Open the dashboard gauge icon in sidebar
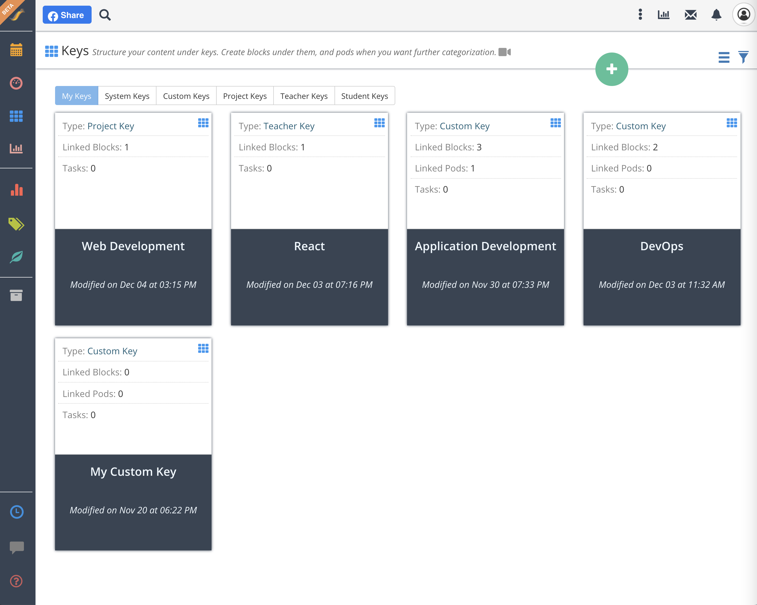The height and width of the screenshot is (605, 757). coord(16,83)
